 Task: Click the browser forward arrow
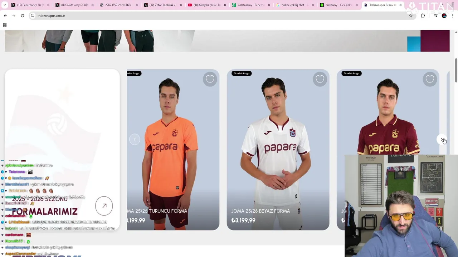[14, 16]
